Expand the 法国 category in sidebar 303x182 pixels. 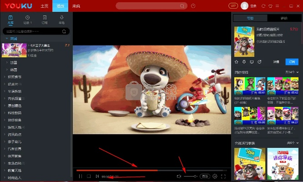click(14, 62)
